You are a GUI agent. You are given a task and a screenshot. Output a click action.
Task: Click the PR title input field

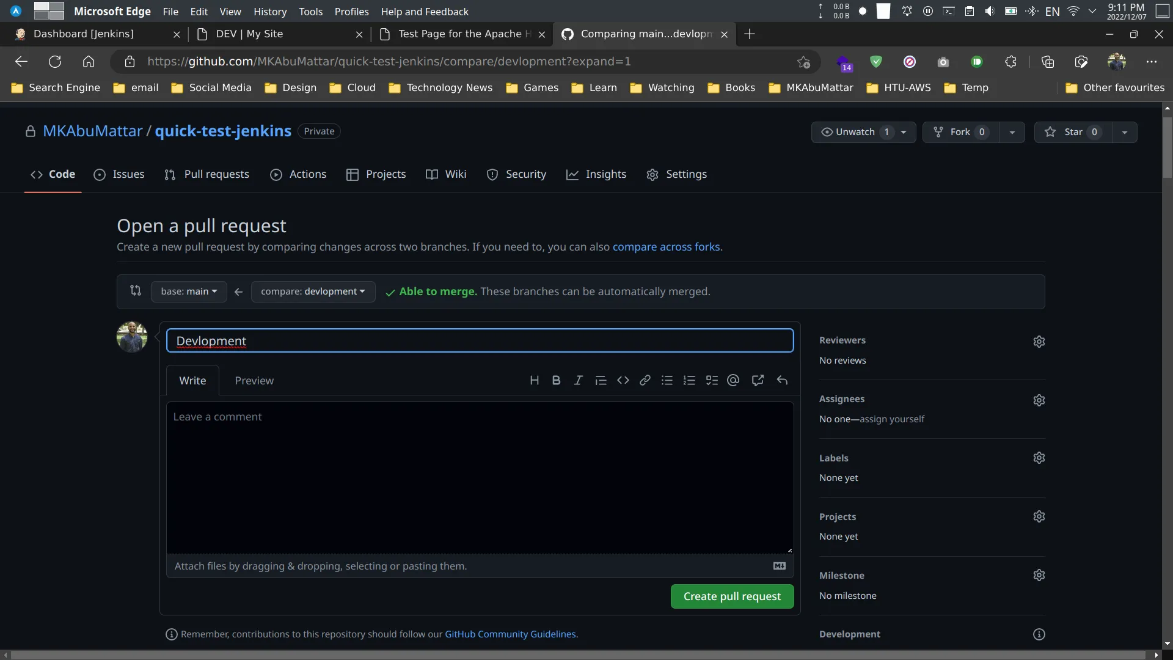480,339
